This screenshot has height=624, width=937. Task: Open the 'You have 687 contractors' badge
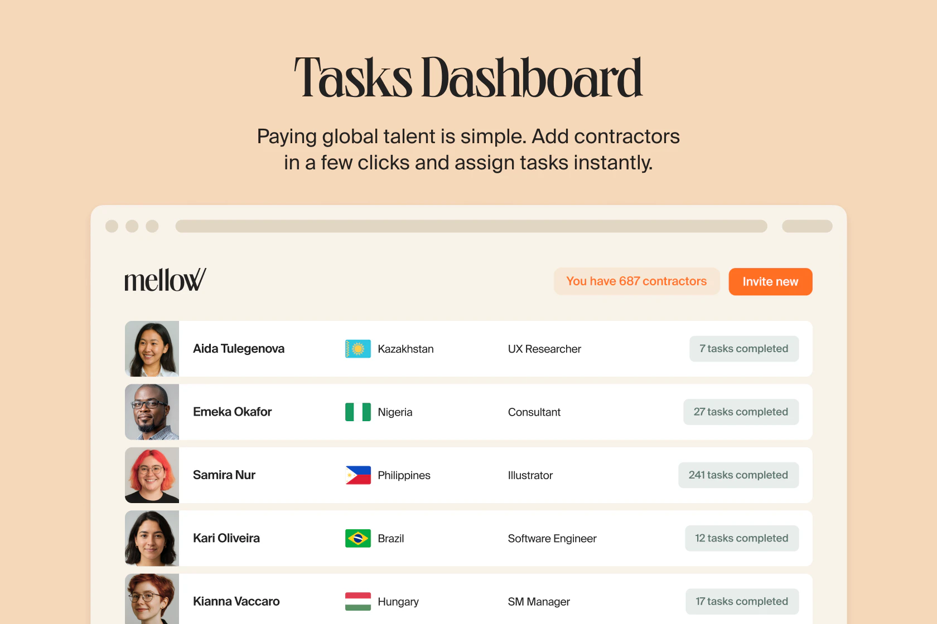pyautogui.click(x=636, y=281)
